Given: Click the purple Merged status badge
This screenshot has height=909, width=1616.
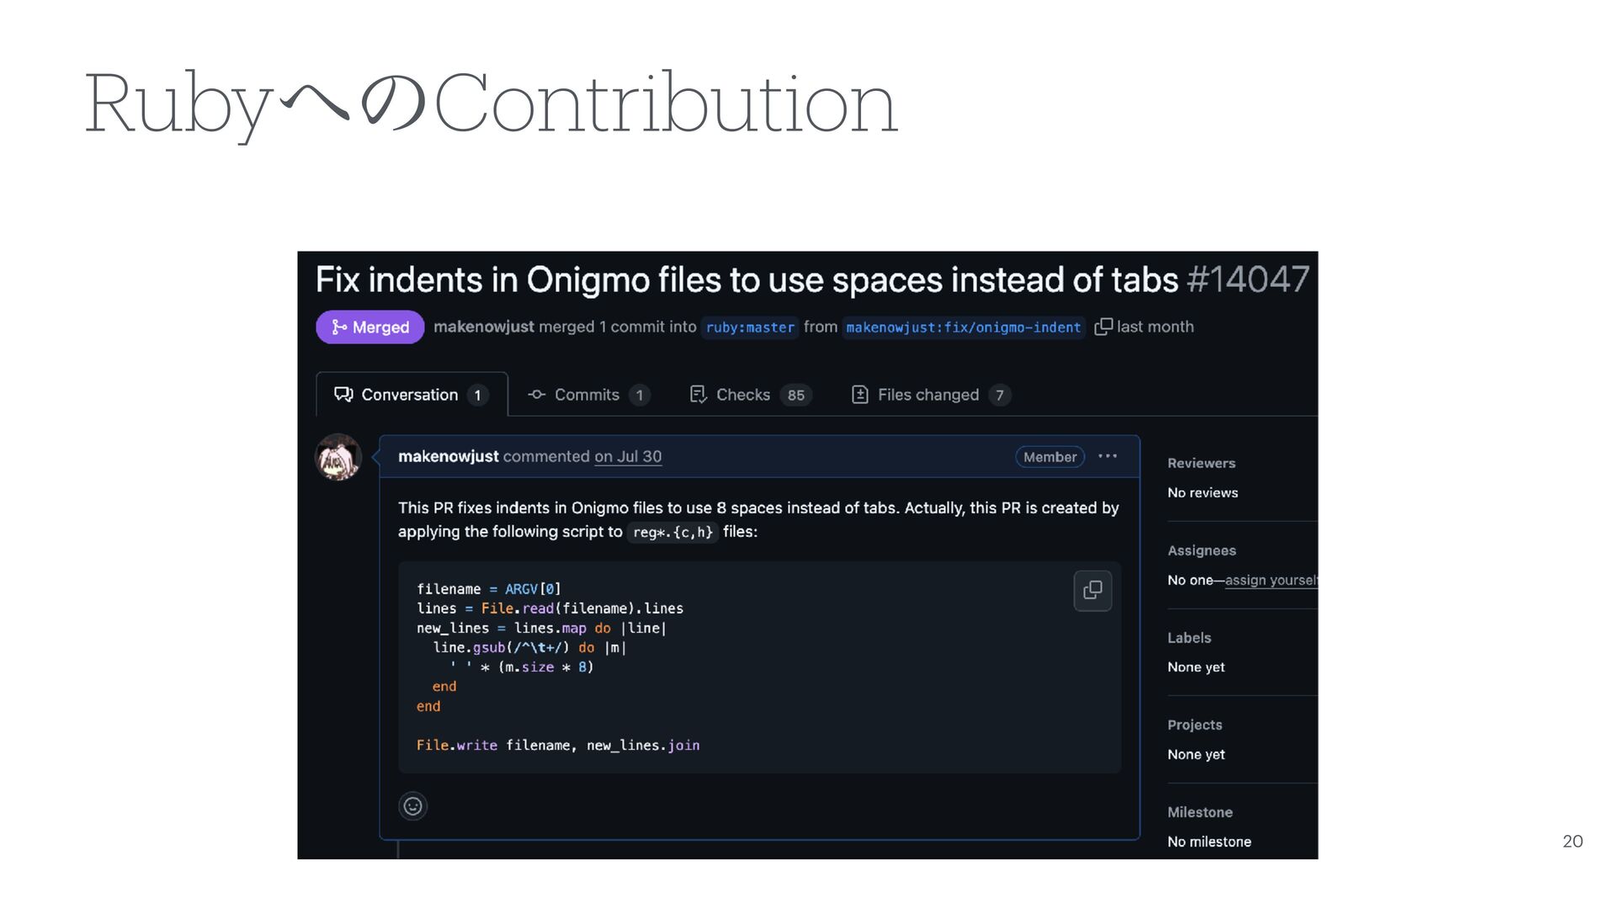Looking at the screenshot, I should [x=369, y=327].
